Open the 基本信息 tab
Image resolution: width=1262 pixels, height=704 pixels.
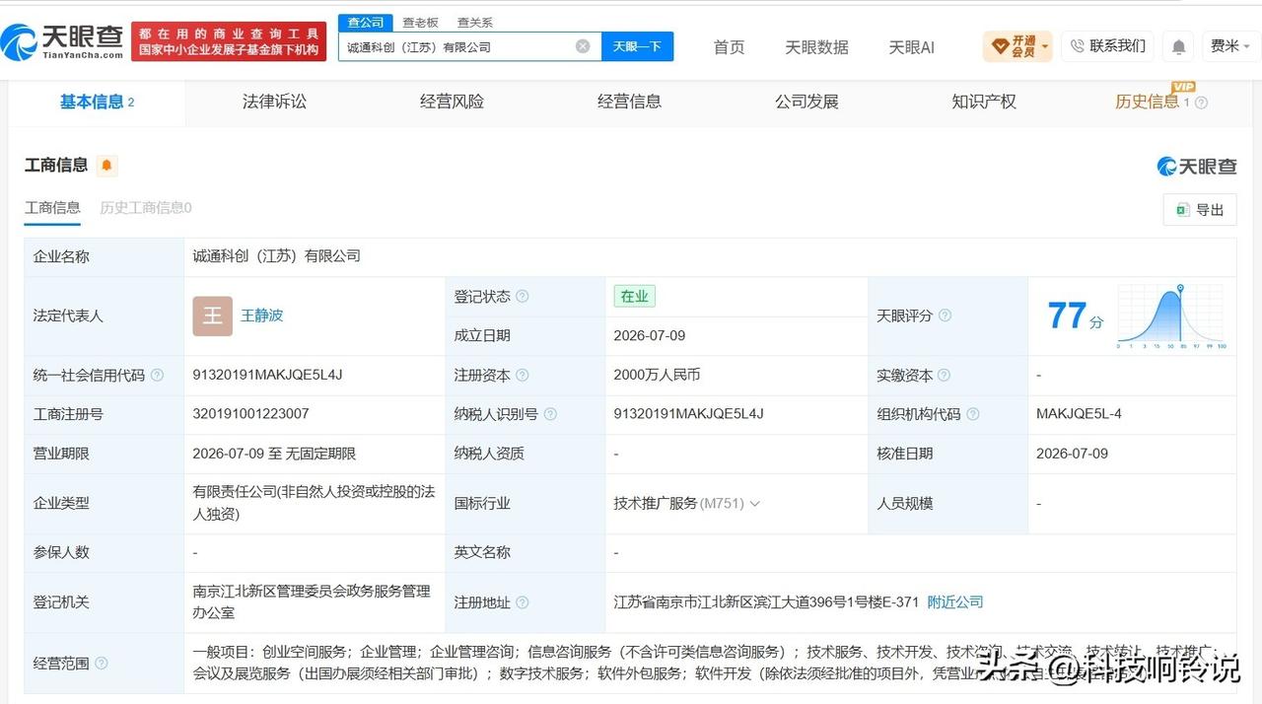pyautogui.click(x=97, y=102)
